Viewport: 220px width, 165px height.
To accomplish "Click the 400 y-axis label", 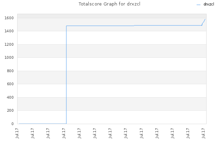I will 10,97.
